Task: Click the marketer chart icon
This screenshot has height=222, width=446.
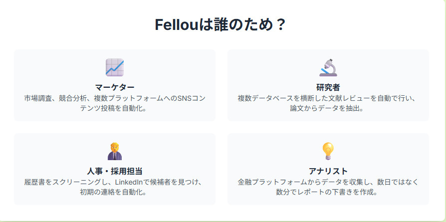Action: pos(115,67)
